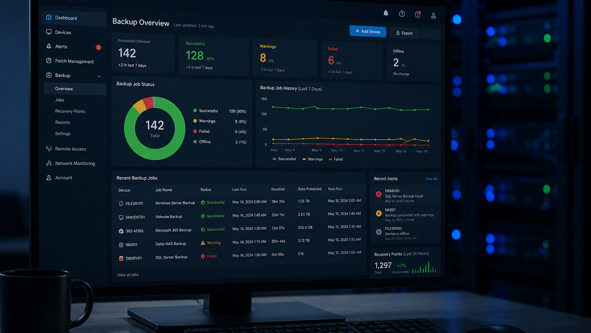The height and width of the screenshot is (333, 591).
Task: Click the Protected Devices 142 card
Action: [143, 53]
